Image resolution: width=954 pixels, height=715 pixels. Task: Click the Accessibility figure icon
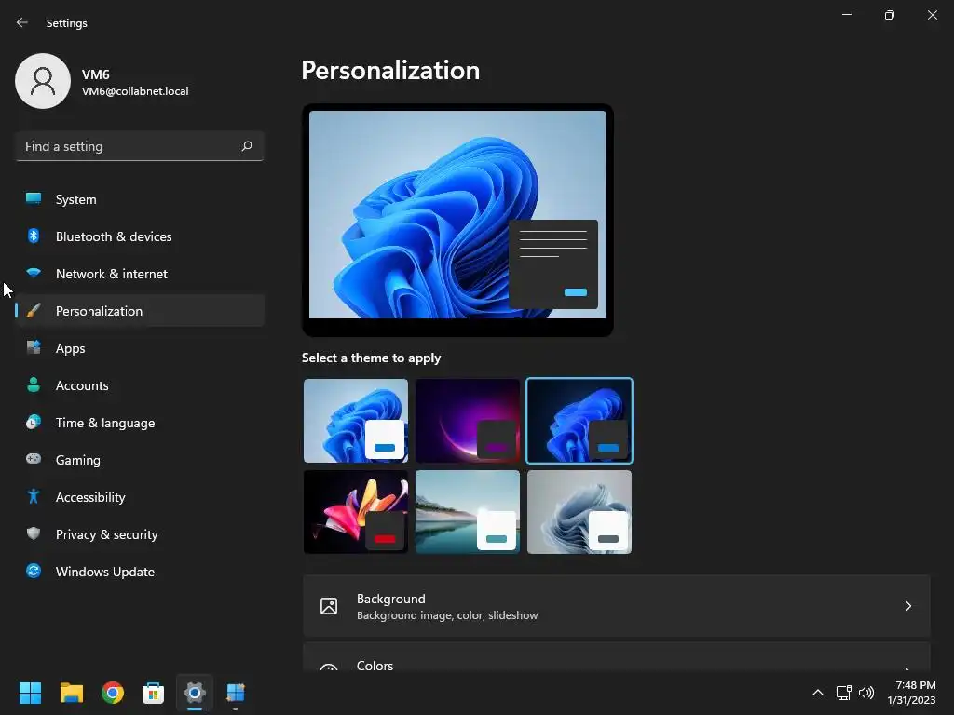(34, 496)
